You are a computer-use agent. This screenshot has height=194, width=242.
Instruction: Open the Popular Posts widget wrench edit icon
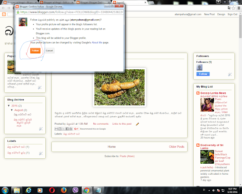pos(39,88)
